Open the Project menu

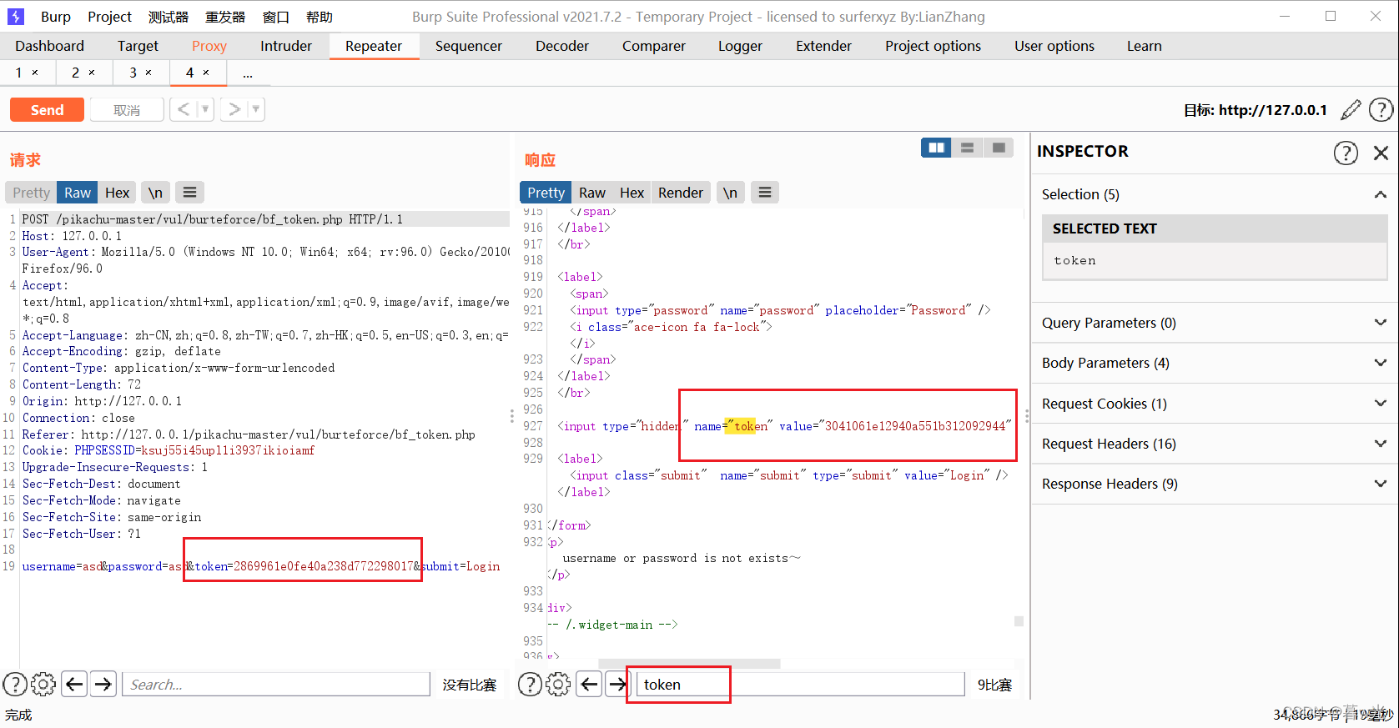tap(109, 17)
